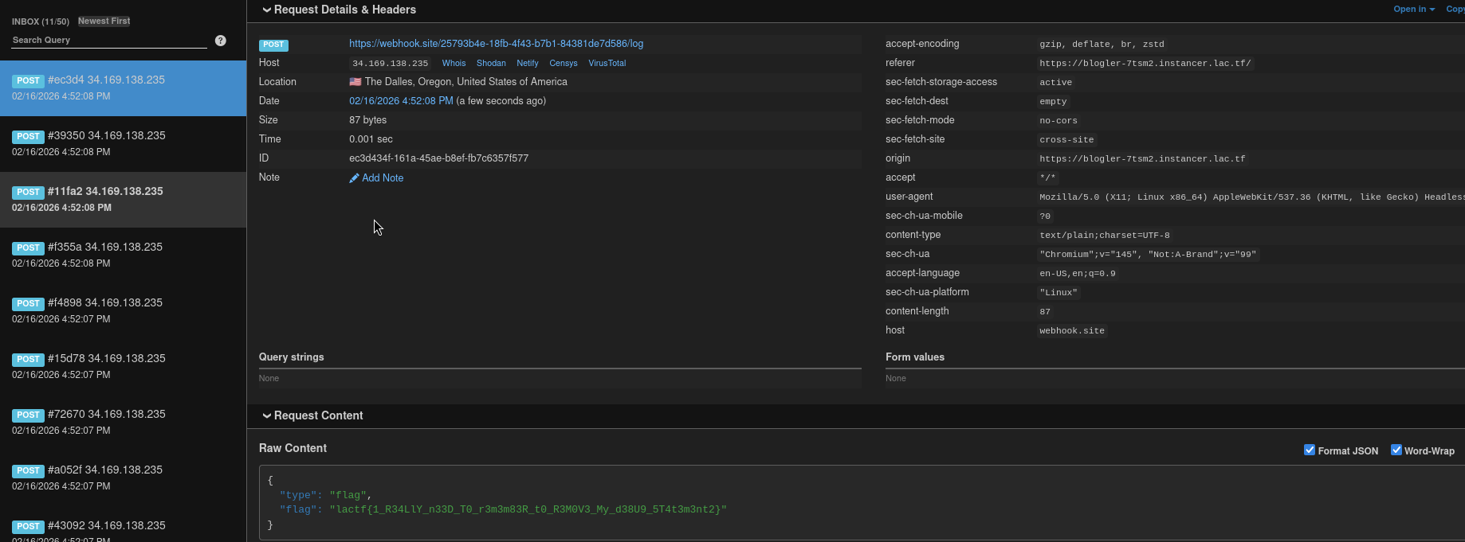
Task: Open Shodan lookup for host IP
Action: [491, 63]
